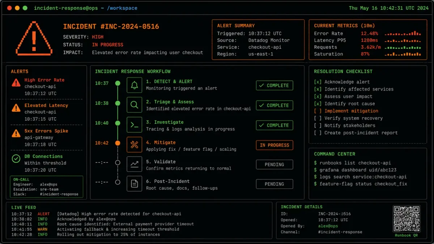434x244 pixels.
Task: Click the document icon for Post-Incident step
Action: [x=134, y=184]
